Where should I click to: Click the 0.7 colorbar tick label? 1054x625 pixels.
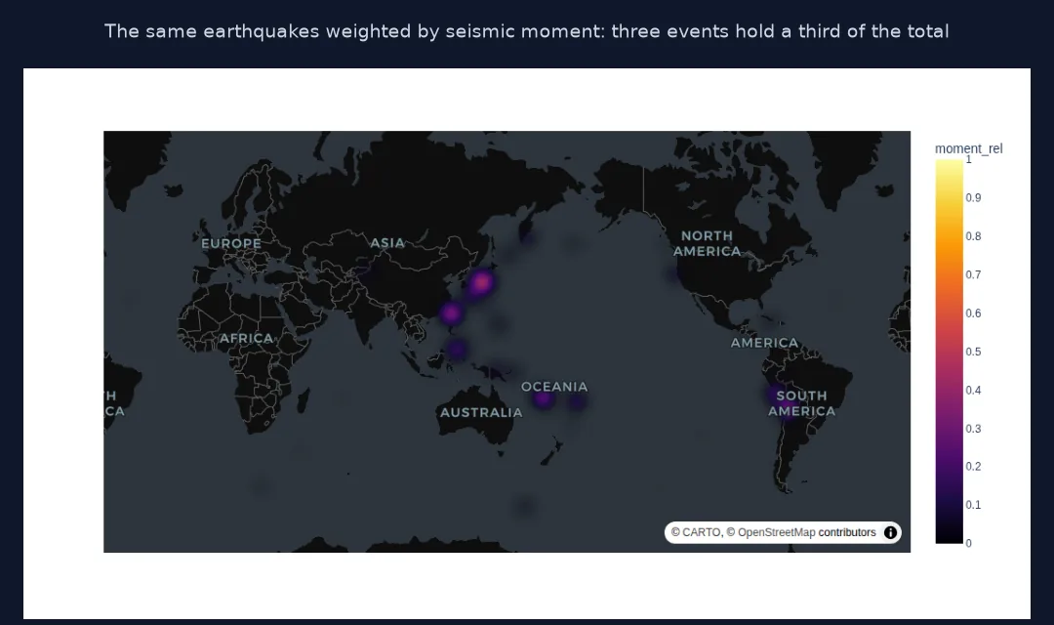[x=973, y=274]
